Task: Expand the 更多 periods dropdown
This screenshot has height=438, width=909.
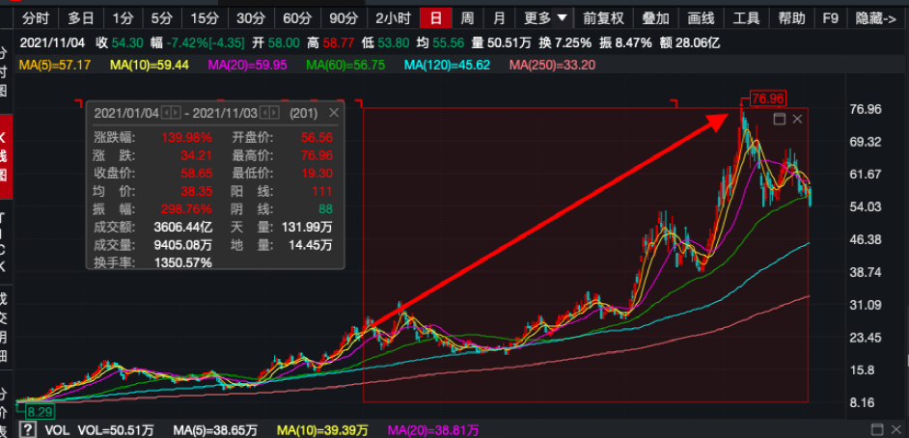Action: (545, 18)
